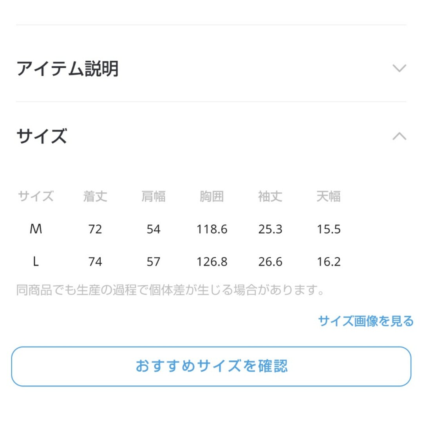Click the individual-difference disclaimer note text
This screenshot has height=423, width=423.
(170, 290)
